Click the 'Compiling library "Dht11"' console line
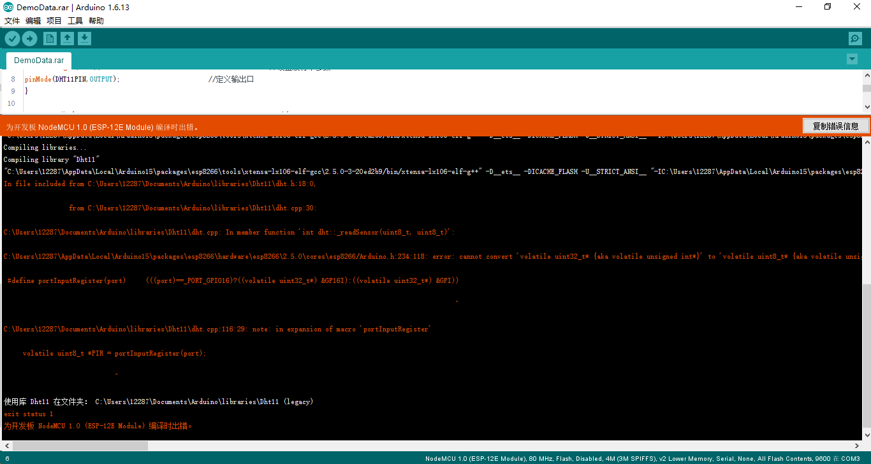This screenshot has height=464, width=871. coord(52,159)
